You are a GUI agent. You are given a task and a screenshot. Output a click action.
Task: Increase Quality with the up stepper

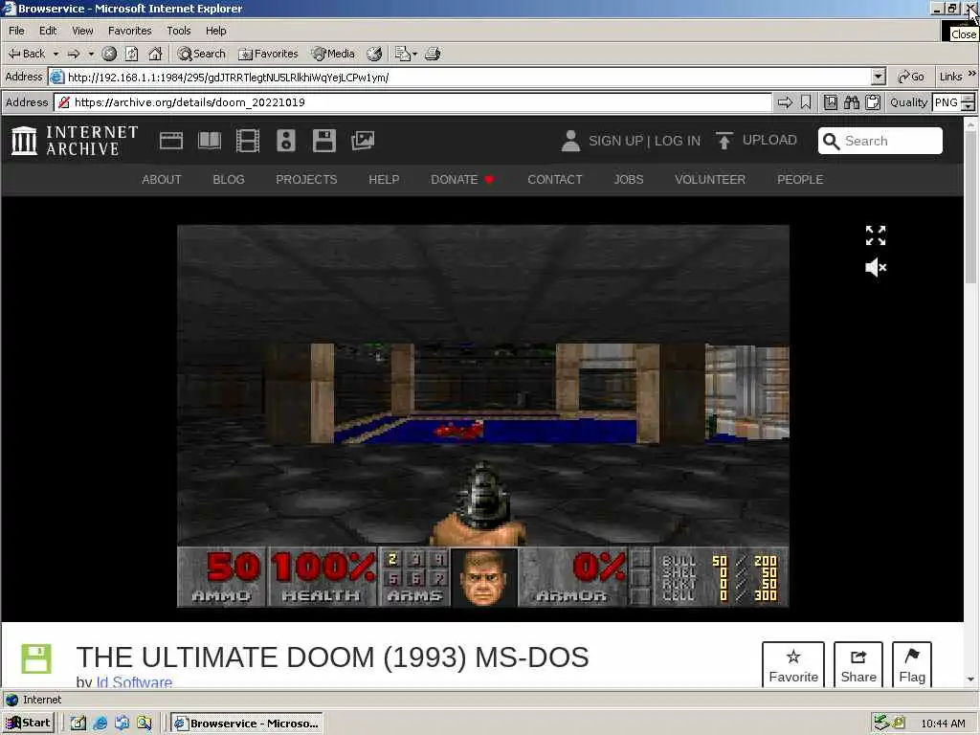coord(969,99)
